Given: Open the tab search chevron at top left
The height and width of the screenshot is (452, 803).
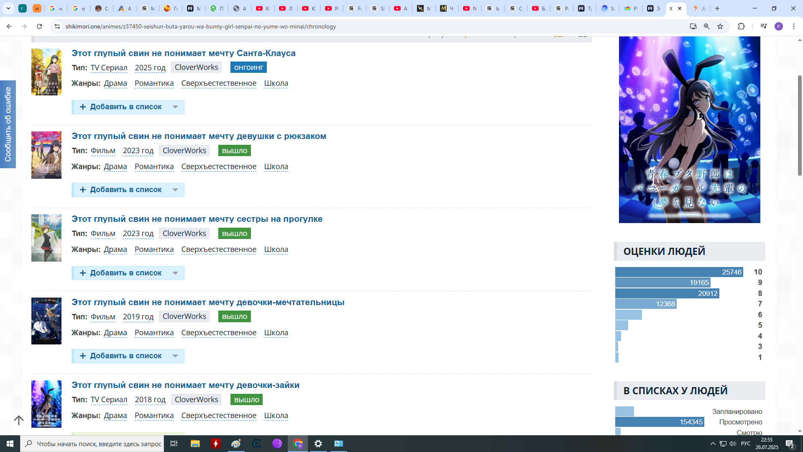Looking at the screenshot, I should coord(8,8).
